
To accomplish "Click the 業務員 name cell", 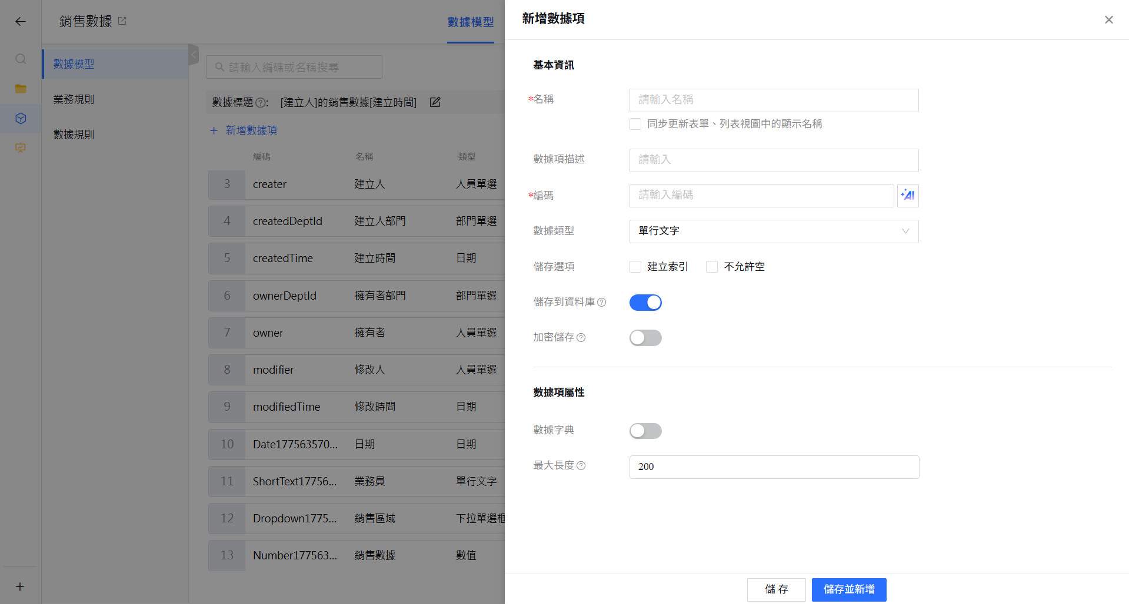I will click(369, 482).
